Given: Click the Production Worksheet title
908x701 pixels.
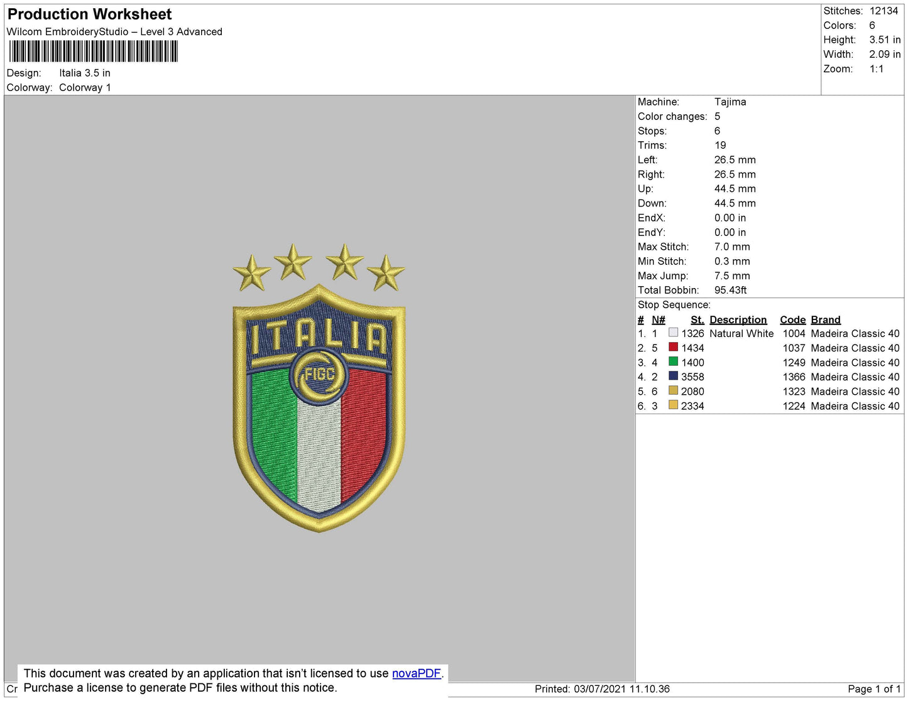Looking at the screenshot, I should pos(89,14).
